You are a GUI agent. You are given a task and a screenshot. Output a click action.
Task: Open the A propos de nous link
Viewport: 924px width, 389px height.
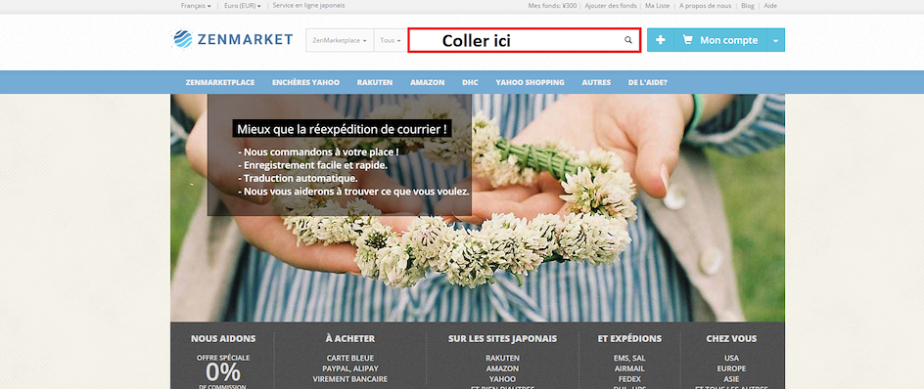pyautogui.click(x=706, y=6)
